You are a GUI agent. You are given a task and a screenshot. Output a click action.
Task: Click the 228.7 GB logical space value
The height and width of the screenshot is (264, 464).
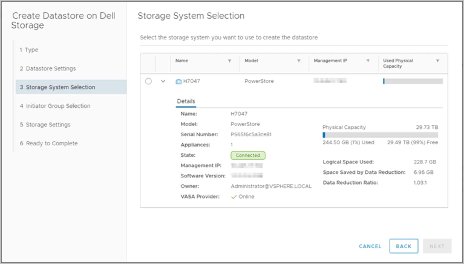(x=425, y=162)
